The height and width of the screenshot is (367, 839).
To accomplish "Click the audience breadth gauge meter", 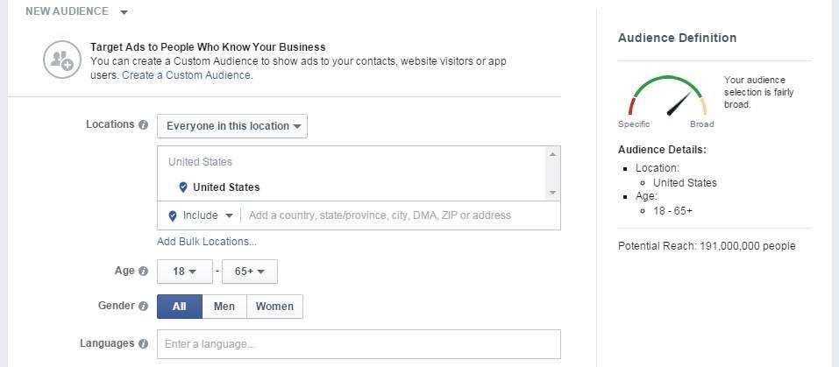I will (x=668, y=96).
